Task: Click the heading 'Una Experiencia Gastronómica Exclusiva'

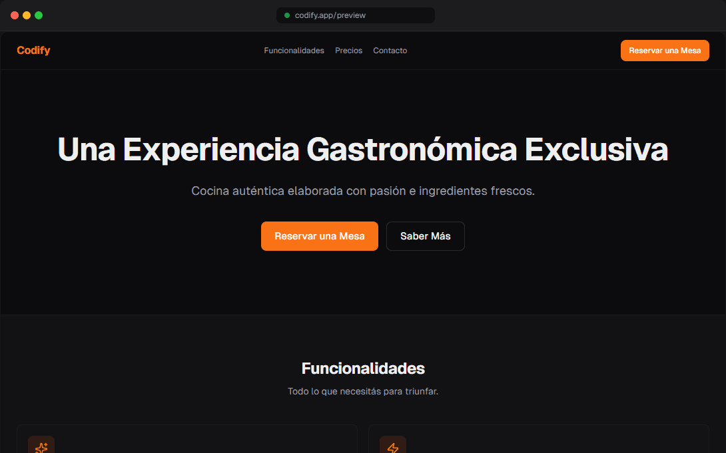Action: 363,149
